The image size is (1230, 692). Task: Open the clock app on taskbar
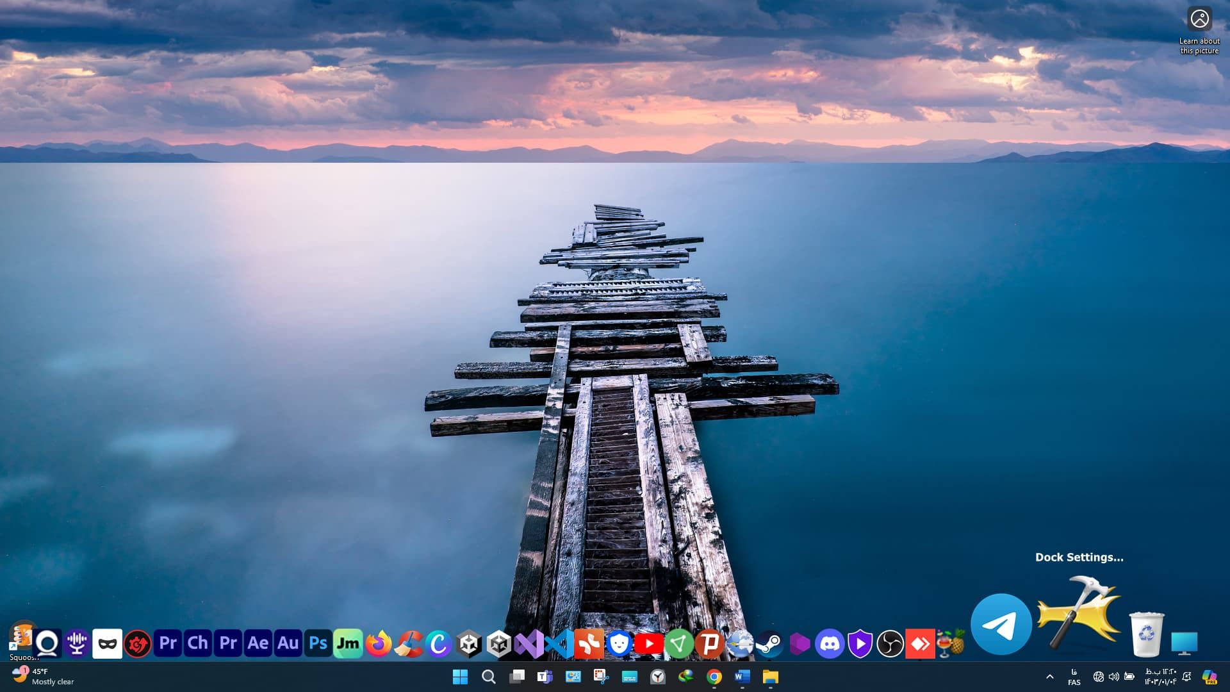tap(657, 677)
